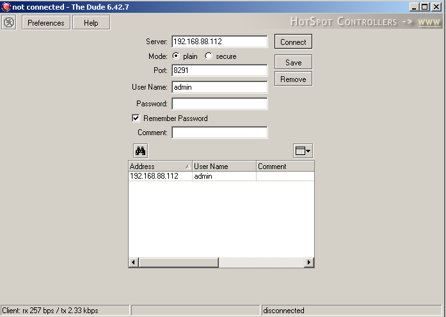Click the Remove button
The height and width of the screenshot is (317, 446).
coord(293,79)
